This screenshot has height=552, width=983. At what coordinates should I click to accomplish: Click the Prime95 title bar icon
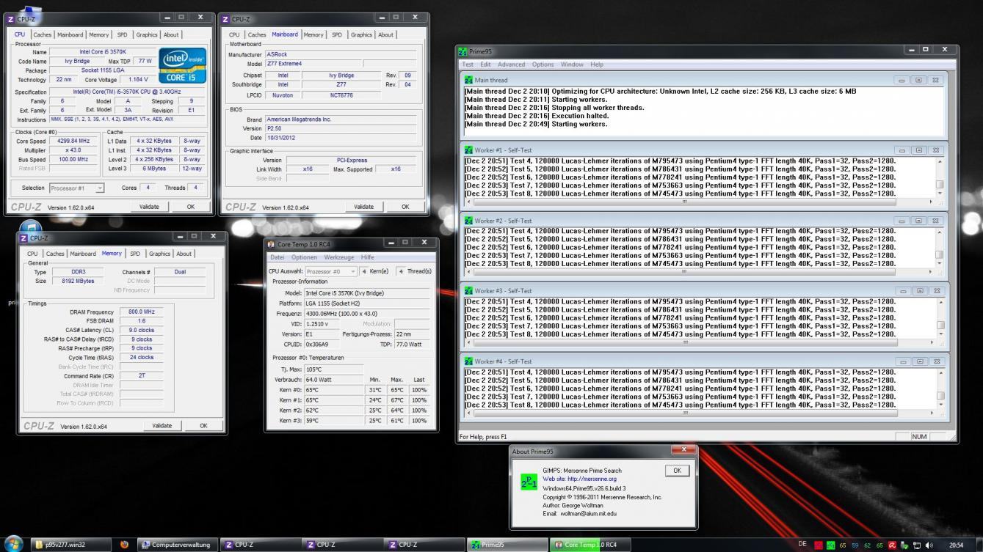point(463,51)
